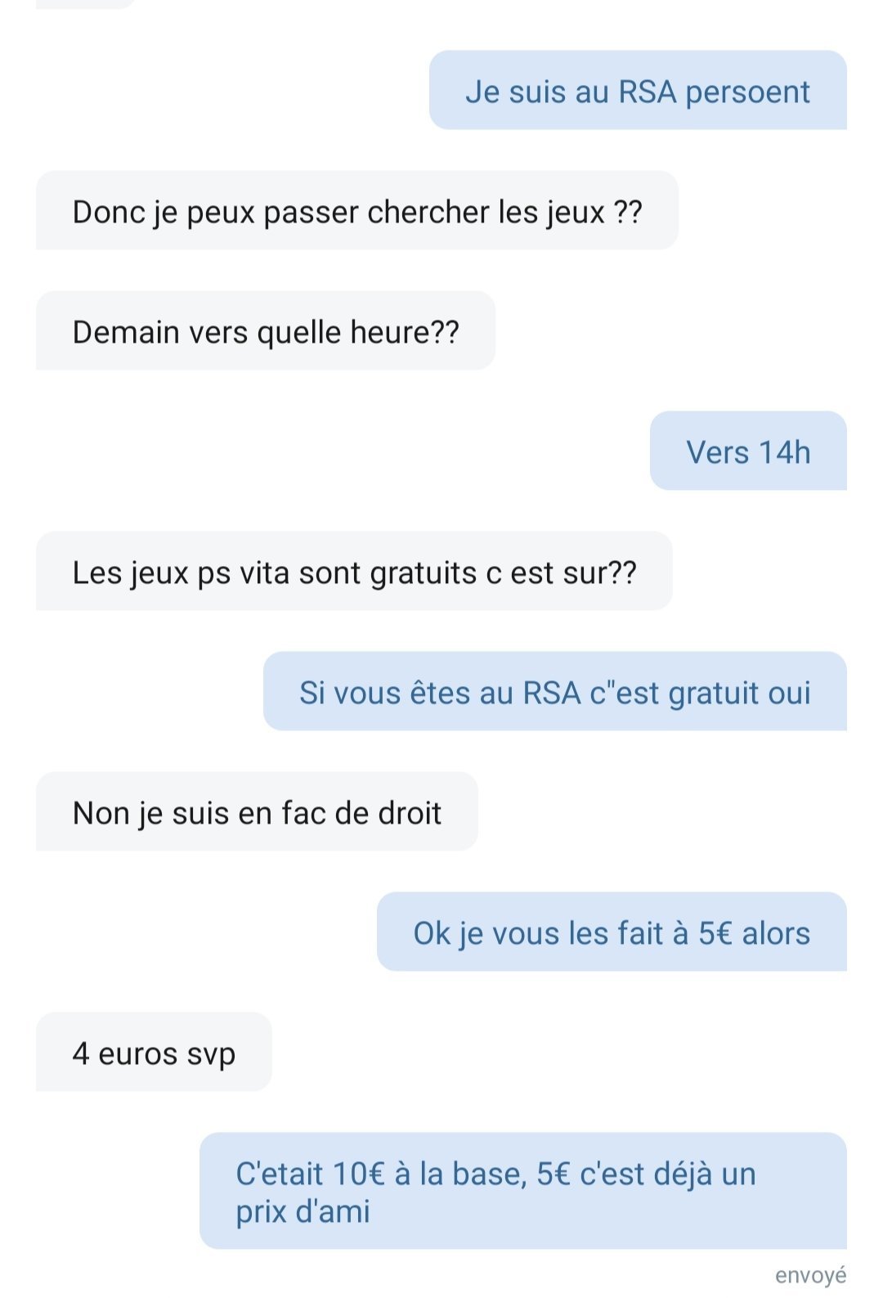Image resolution: width=883 pixels, height=1298 pixels.
Task: Tap the 'Non je suis en fac de droit' message
Action: tap(257, 812)
